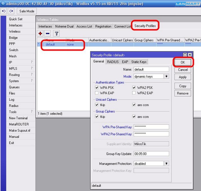Click the Copy button

[183, 86]
